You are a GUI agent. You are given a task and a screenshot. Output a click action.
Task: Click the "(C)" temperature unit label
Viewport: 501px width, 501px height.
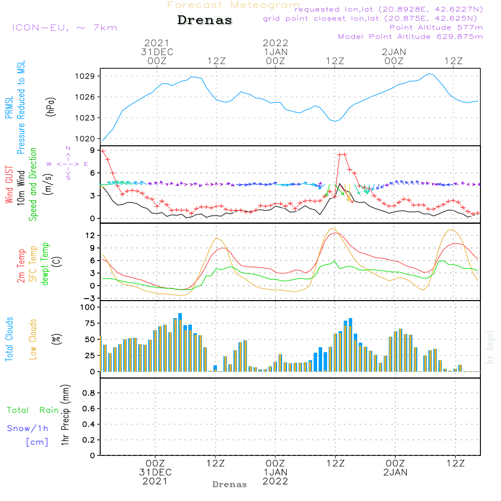pos(57,262)
